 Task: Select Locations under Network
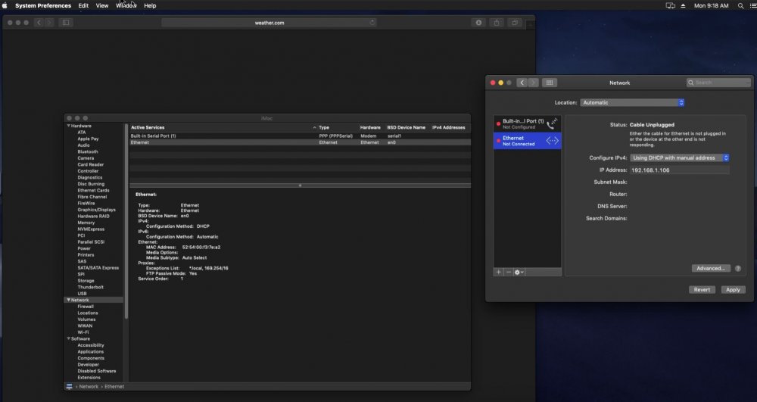click(x=87, y=313)
